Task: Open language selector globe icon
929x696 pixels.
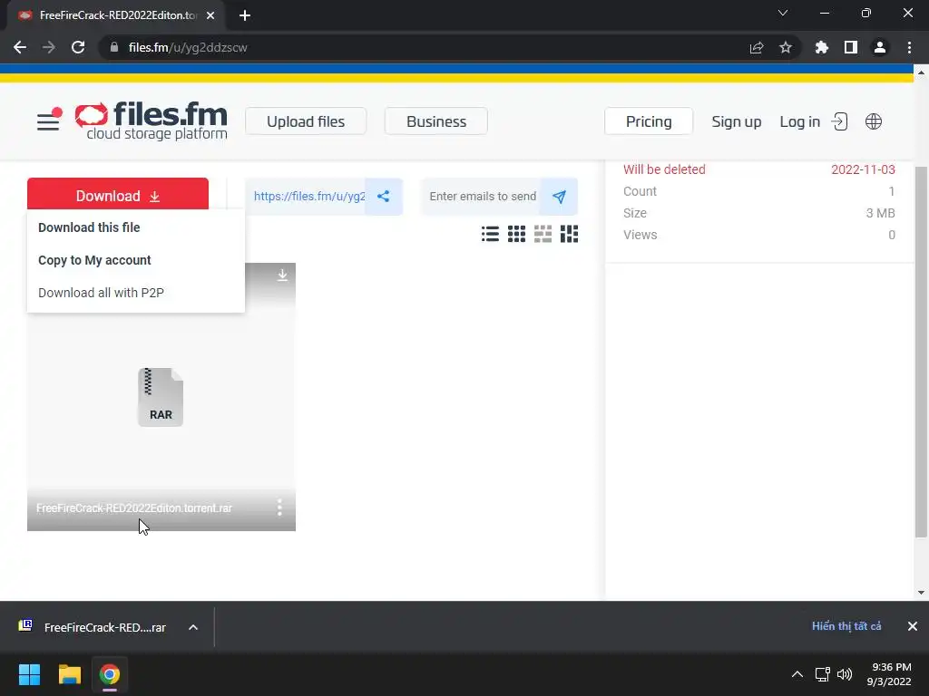Action: click(x=874, y=121)
